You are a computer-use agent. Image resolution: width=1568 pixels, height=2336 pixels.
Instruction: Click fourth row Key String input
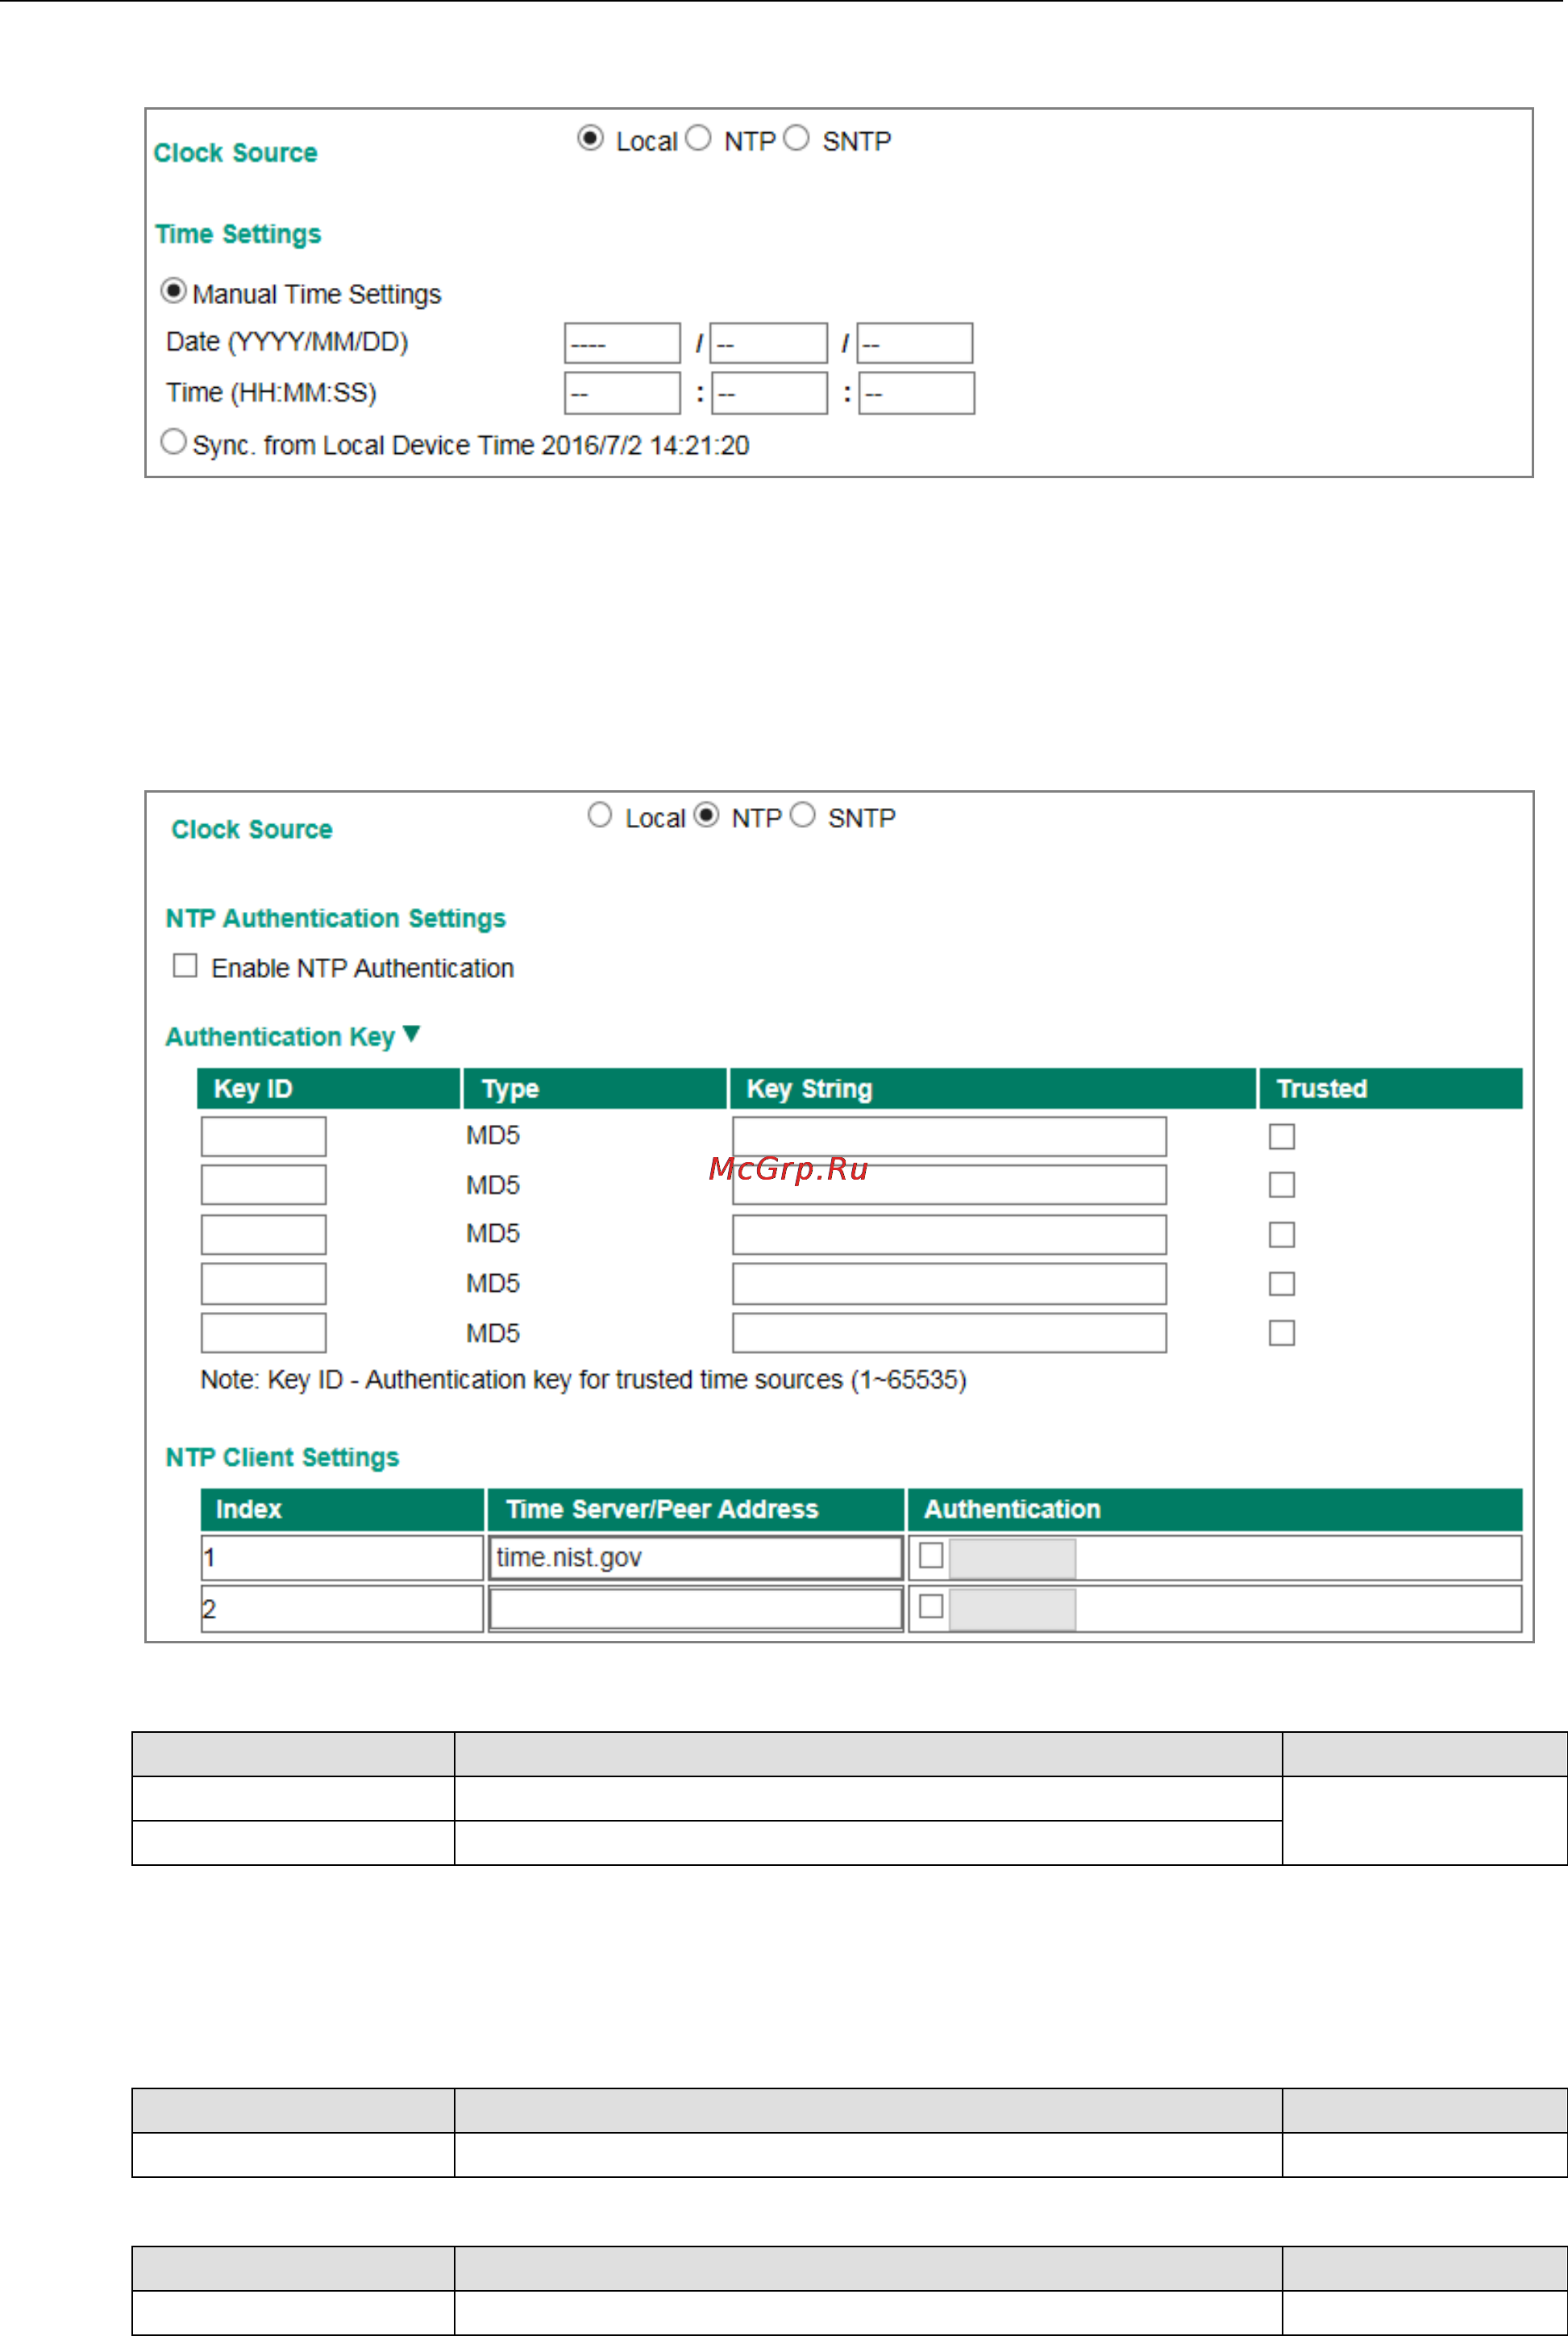pyautogui.click(x=949, y=1284)
